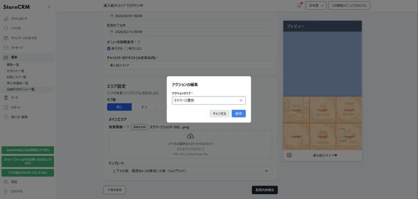Click the 保存 button in dialog
This screenshot has width=418, height=199.
coord(238,114)
